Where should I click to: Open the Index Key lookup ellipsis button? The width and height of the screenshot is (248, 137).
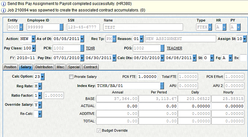(x=162, y=85)
